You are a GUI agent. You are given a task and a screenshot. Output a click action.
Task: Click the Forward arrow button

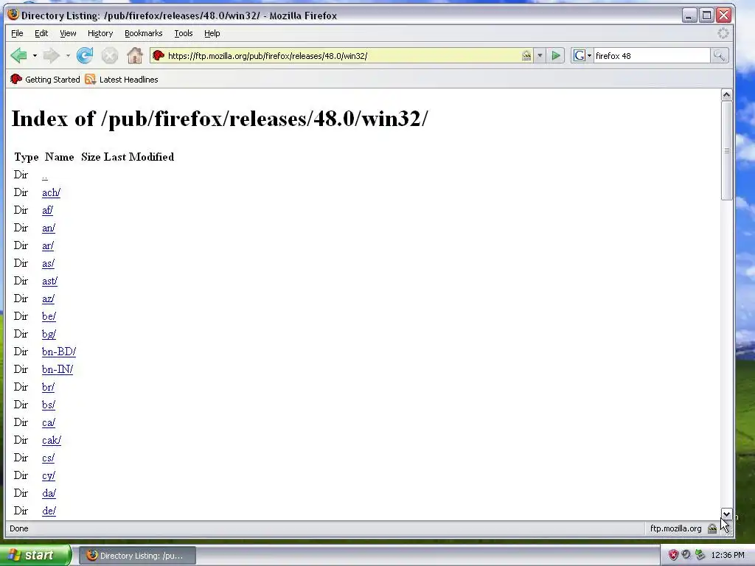tap(51, 56)
